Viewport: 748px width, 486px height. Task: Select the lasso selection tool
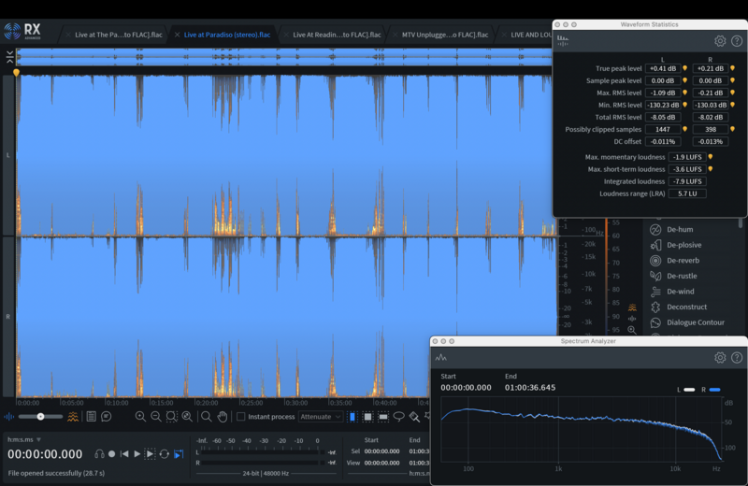coord(399,417)
